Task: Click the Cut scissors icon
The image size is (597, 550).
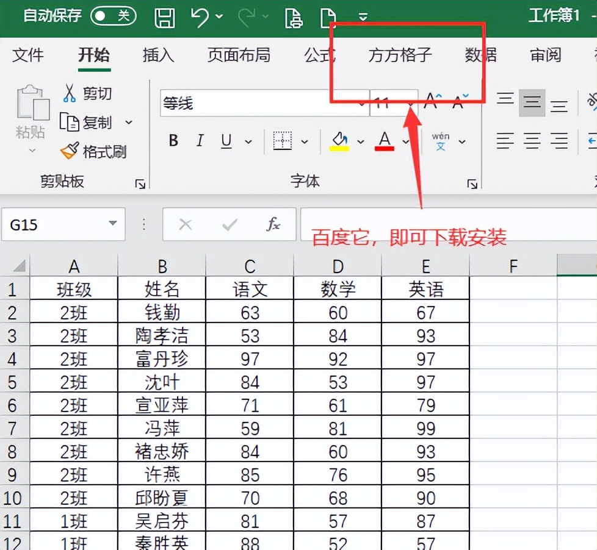Action: point(70,93)
